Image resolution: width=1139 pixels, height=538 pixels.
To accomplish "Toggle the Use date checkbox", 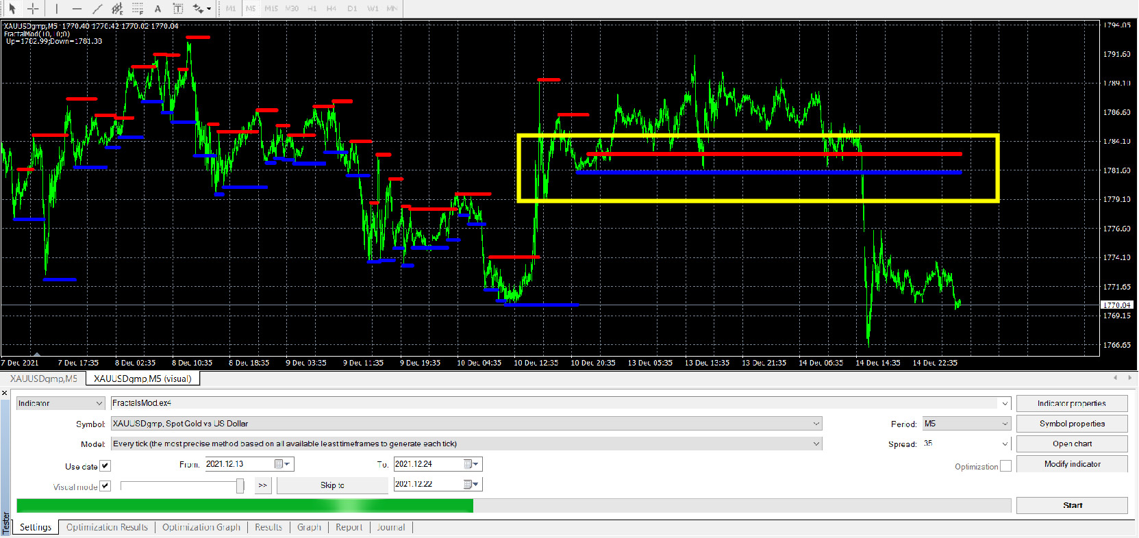I will [x=105, y=466].
